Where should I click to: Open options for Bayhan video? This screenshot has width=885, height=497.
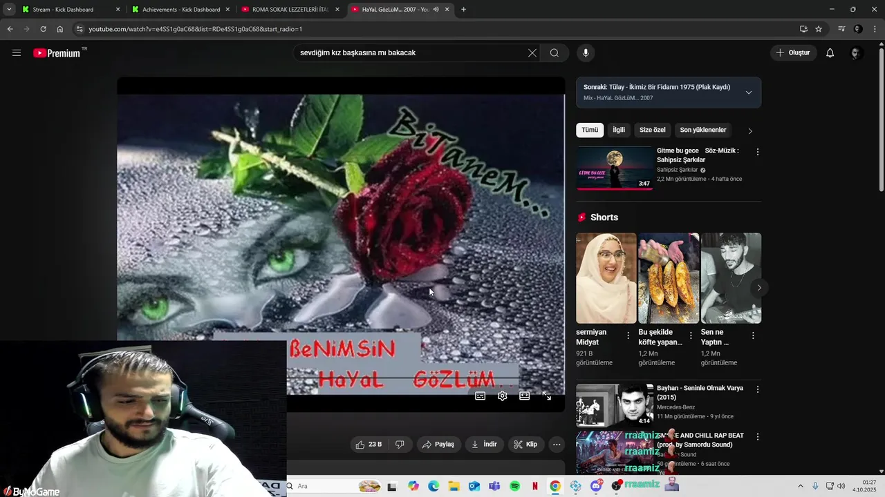(757, 389)
